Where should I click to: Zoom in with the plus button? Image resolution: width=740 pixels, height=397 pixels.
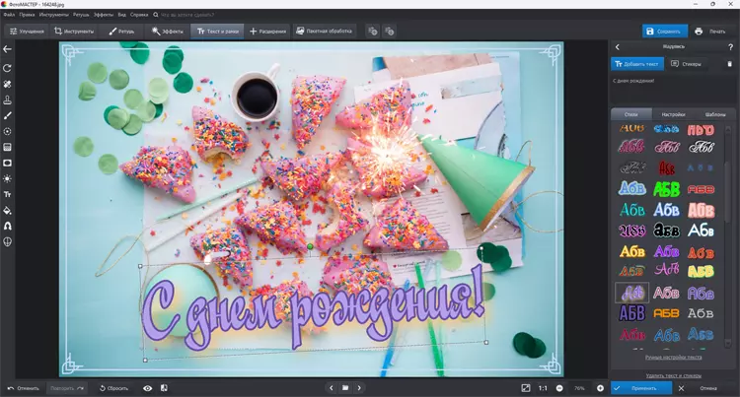[x=600, y=388]
